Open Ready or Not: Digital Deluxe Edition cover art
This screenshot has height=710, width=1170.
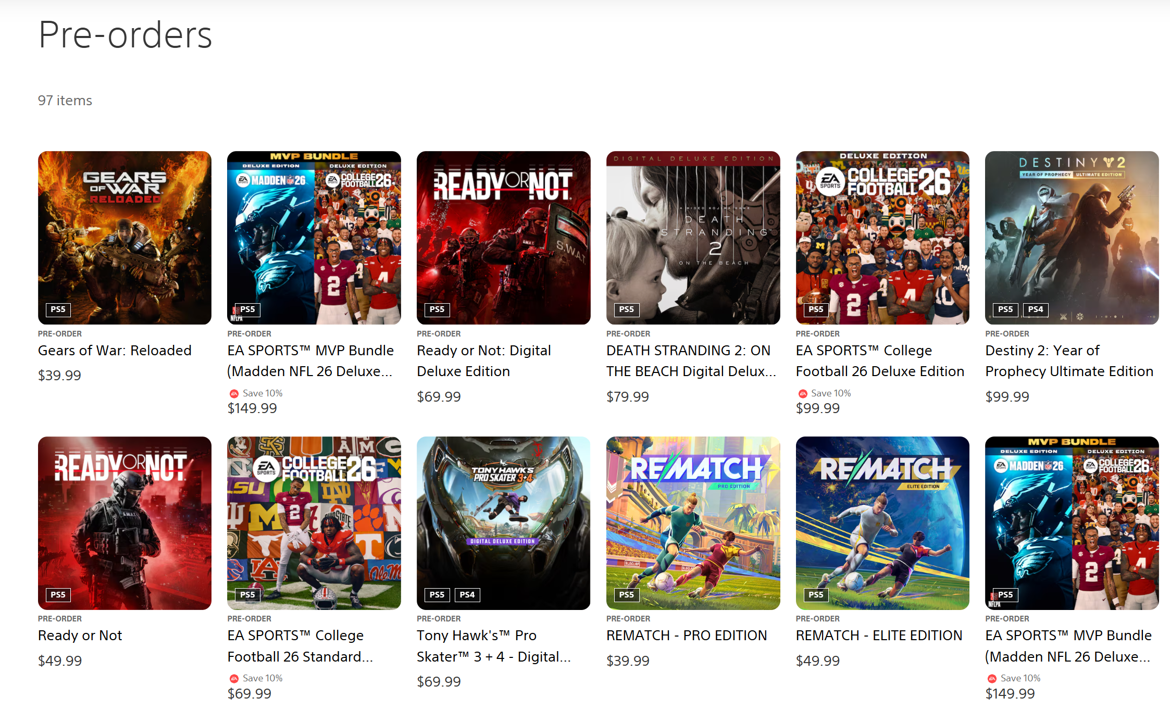[x=504, y=238]
